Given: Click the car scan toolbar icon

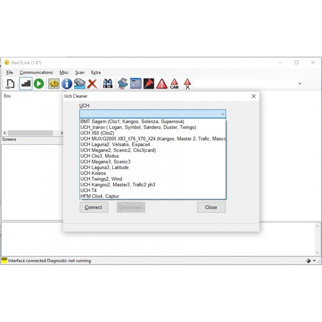Looking at the screenshot, I should pyautogui.click(x=80, y=84).
